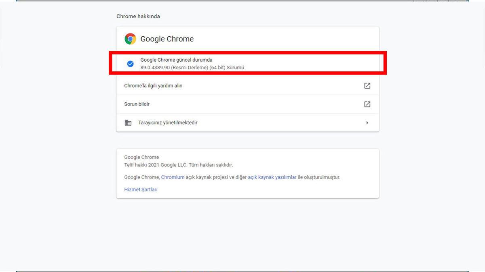Click the lower Google Chrome info card
The width and height of the screenshot is (485, 272).
coord(247,173)
